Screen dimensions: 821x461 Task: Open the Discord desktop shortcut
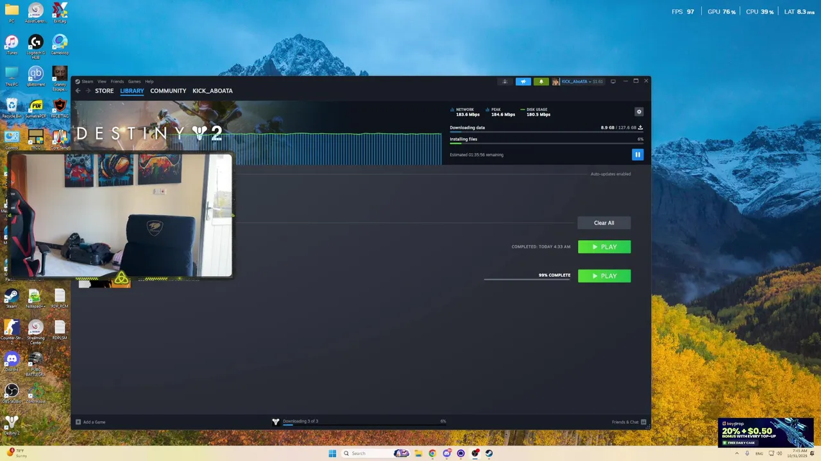tap(12, 362)
